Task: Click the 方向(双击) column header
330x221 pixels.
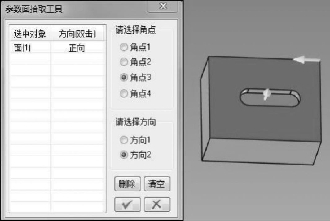Action: click(77, 34)
